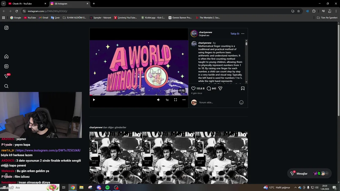Open the tab search dropdown arrow
The image size is (340, 191).
(x=3, y=3)
